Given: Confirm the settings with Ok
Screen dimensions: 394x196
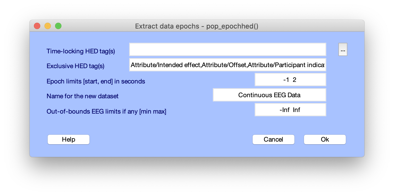Looking at the screenshot, I should tap(325, 139).
